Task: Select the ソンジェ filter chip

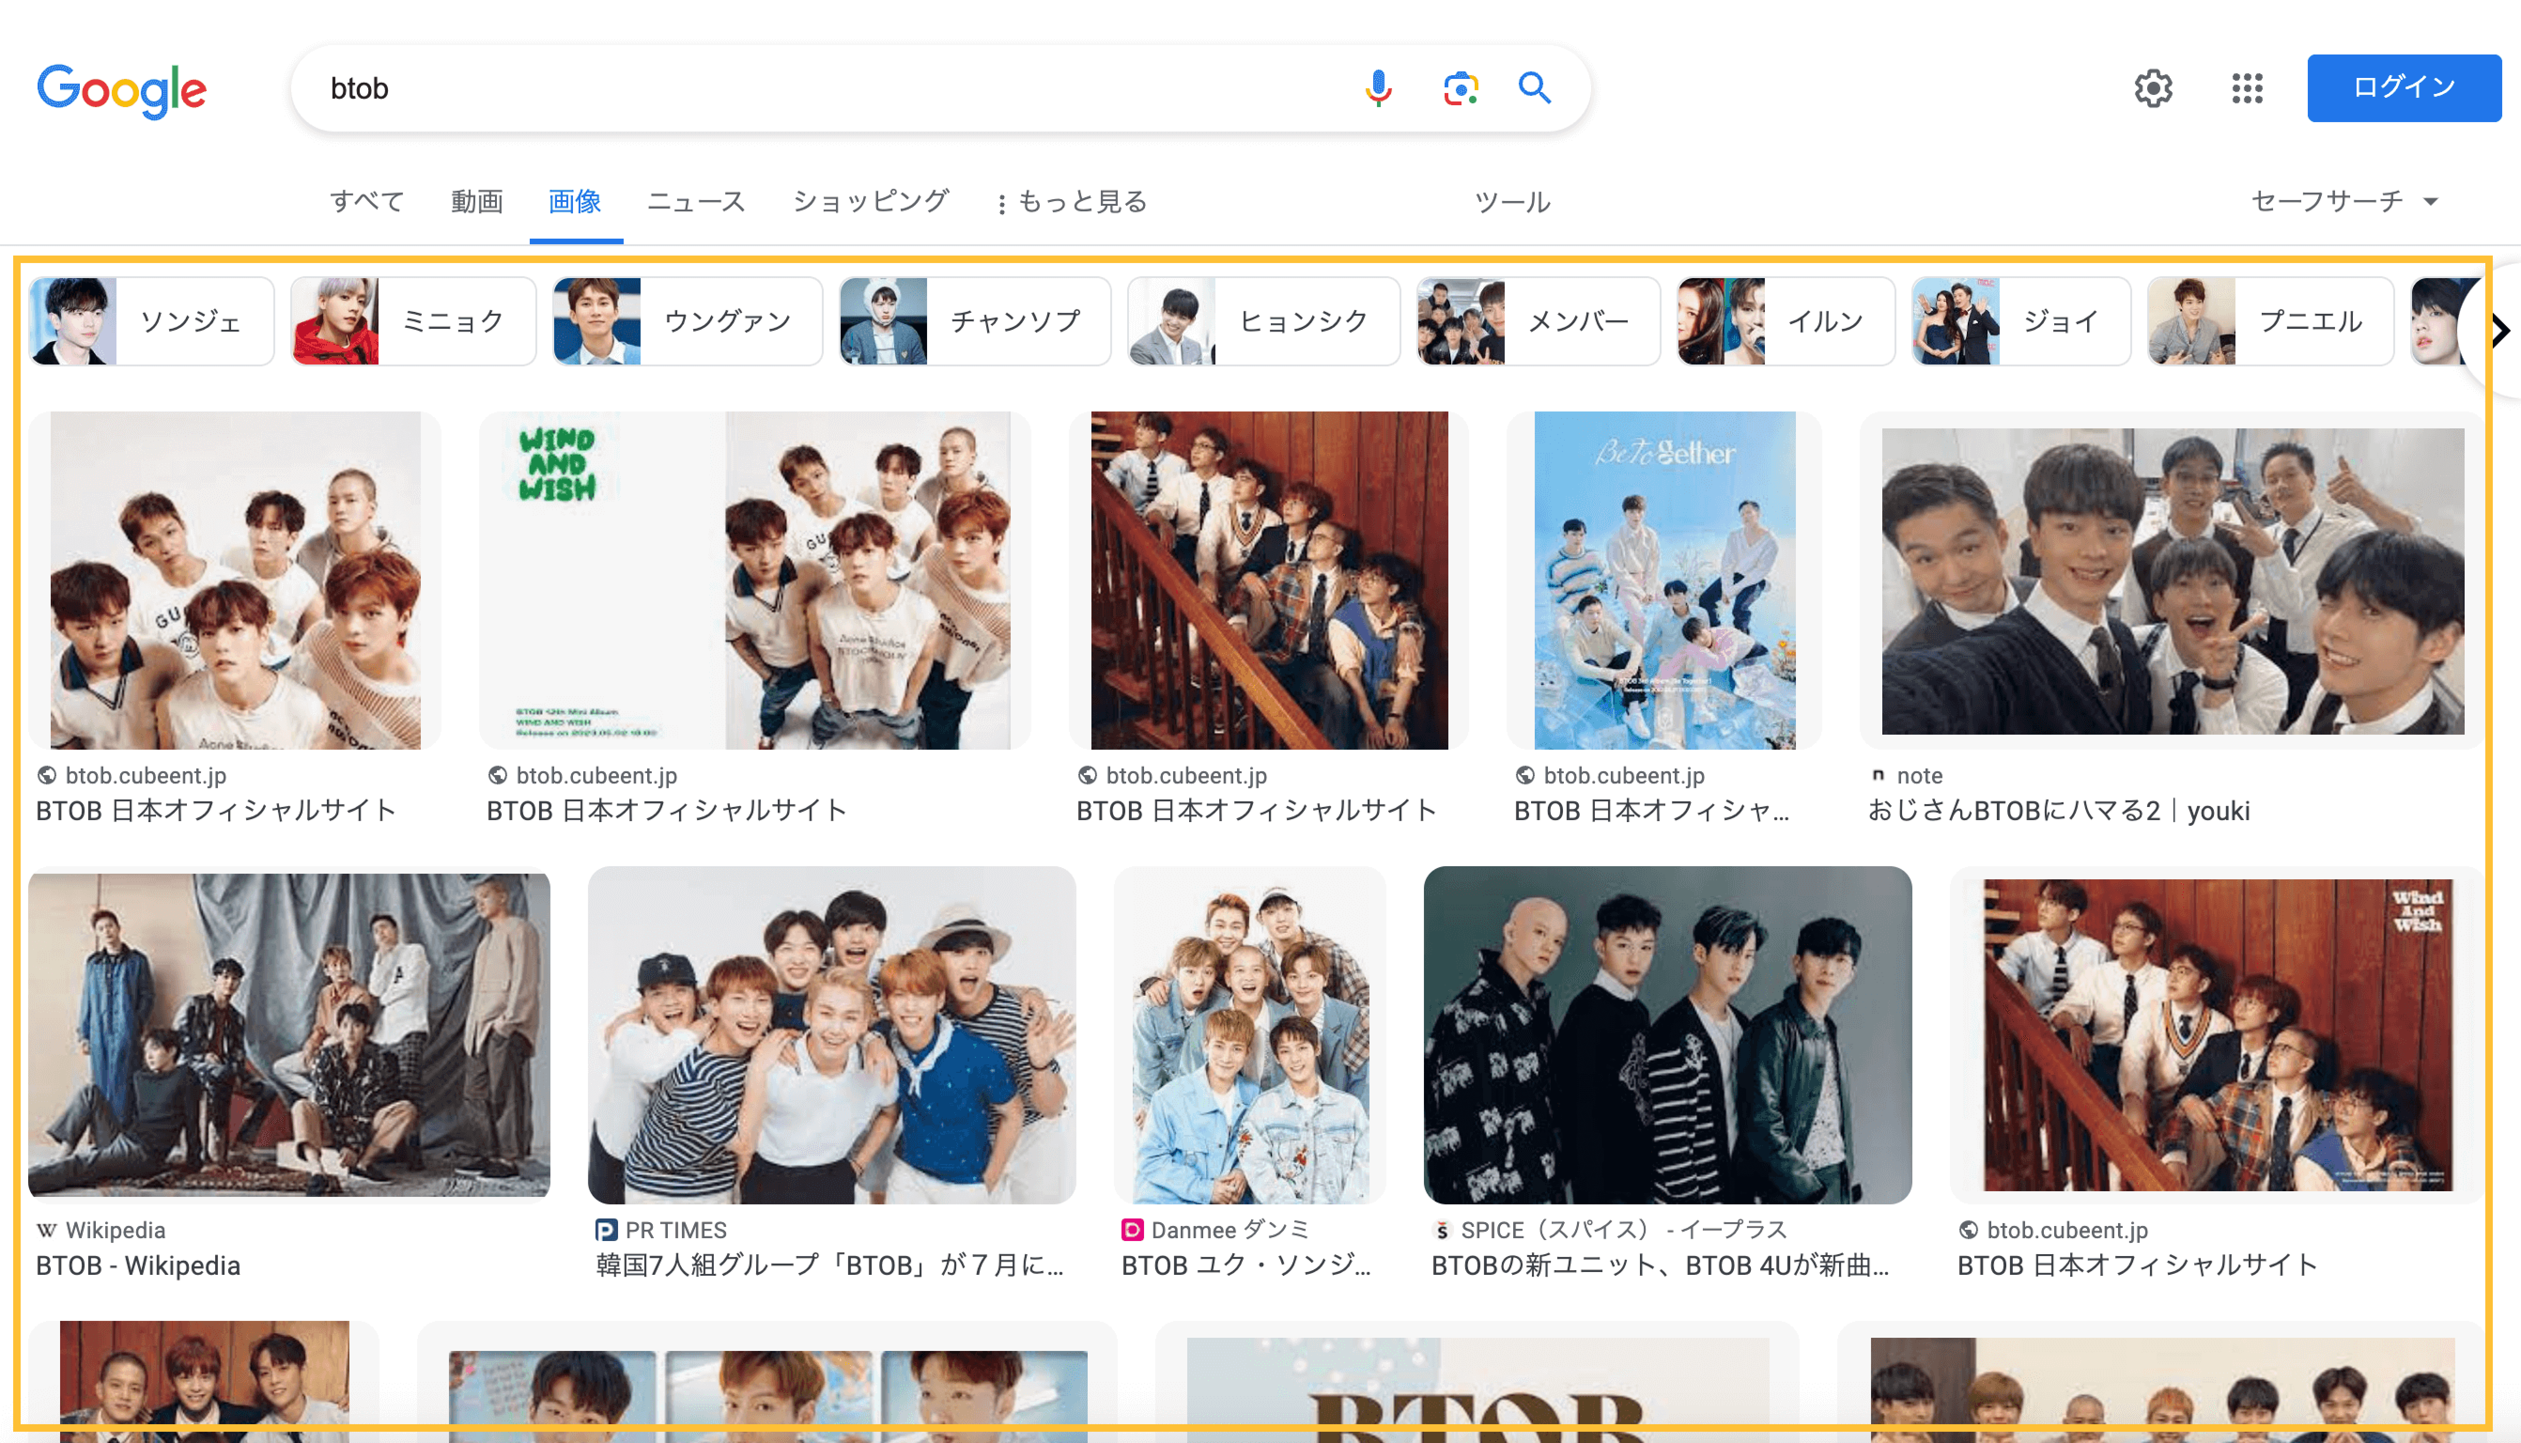Action: 151,321
